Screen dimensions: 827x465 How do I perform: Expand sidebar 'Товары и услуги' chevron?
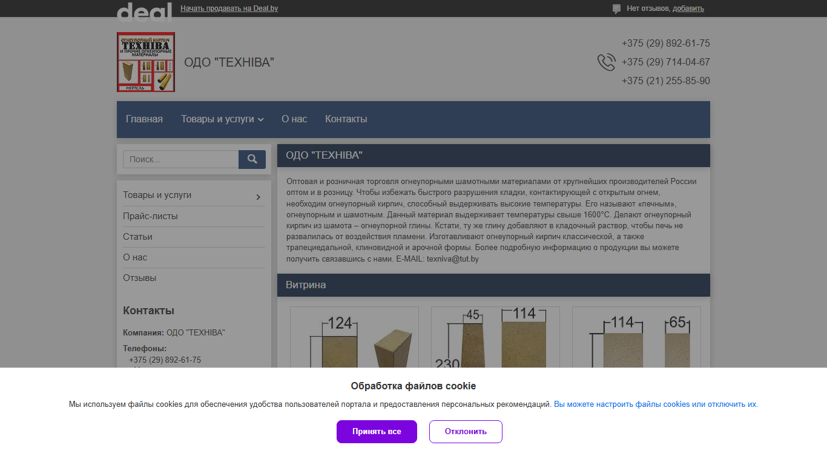(x=258, y=197)
